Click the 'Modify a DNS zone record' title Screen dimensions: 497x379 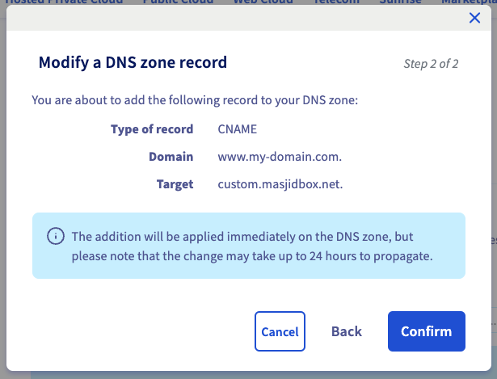pyautogui.click(x=133, y=62)
